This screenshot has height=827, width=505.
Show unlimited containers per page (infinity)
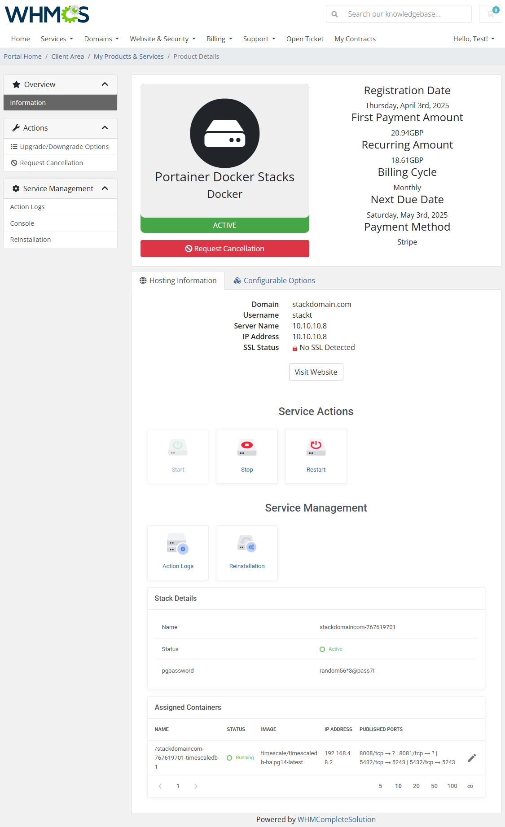click(470, 786)
